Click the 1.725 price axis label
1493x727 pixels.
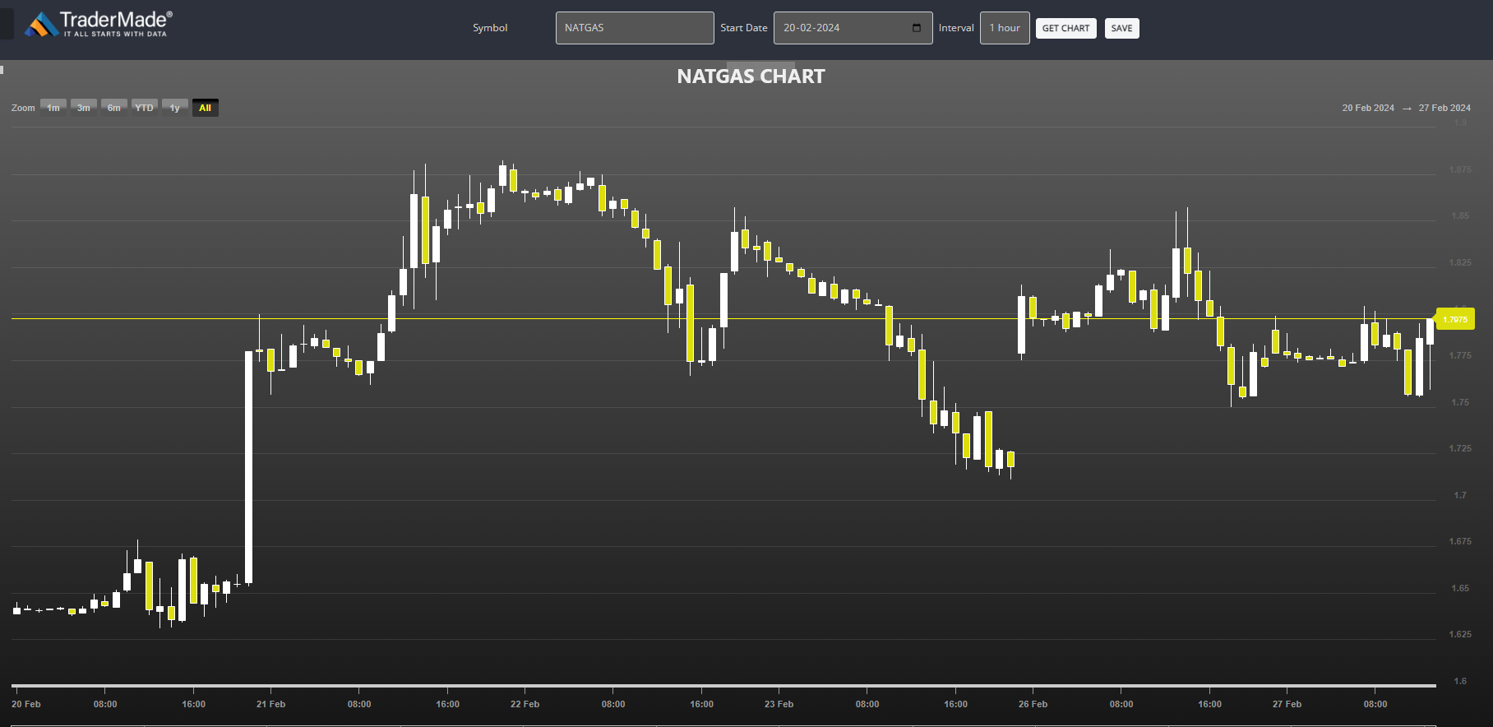pyautogui.click(x=1460, y=448)
